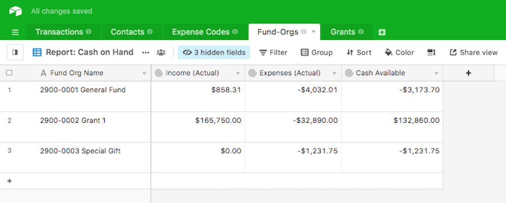
Task: Select the Fund-Orgs tab
Action: [284, 32]
